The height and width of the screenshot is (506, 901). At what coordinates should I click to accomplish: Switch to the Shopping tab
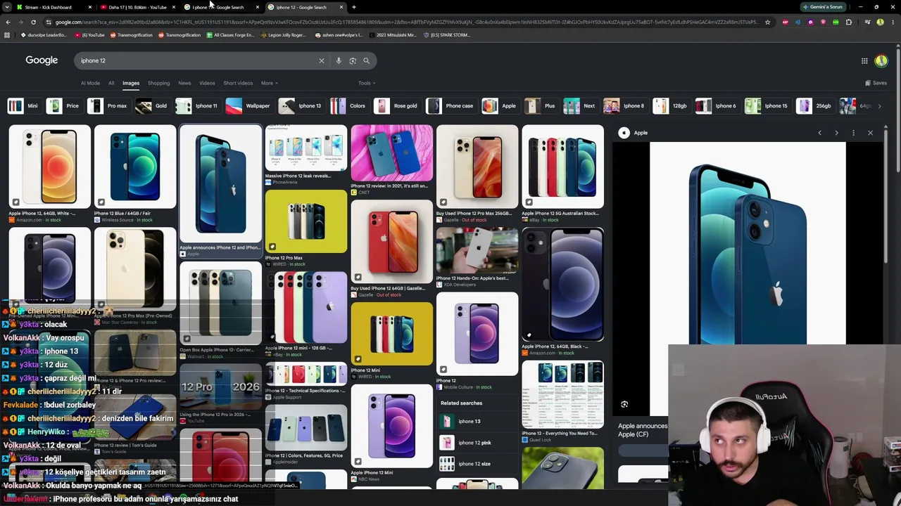coord(158,83)
